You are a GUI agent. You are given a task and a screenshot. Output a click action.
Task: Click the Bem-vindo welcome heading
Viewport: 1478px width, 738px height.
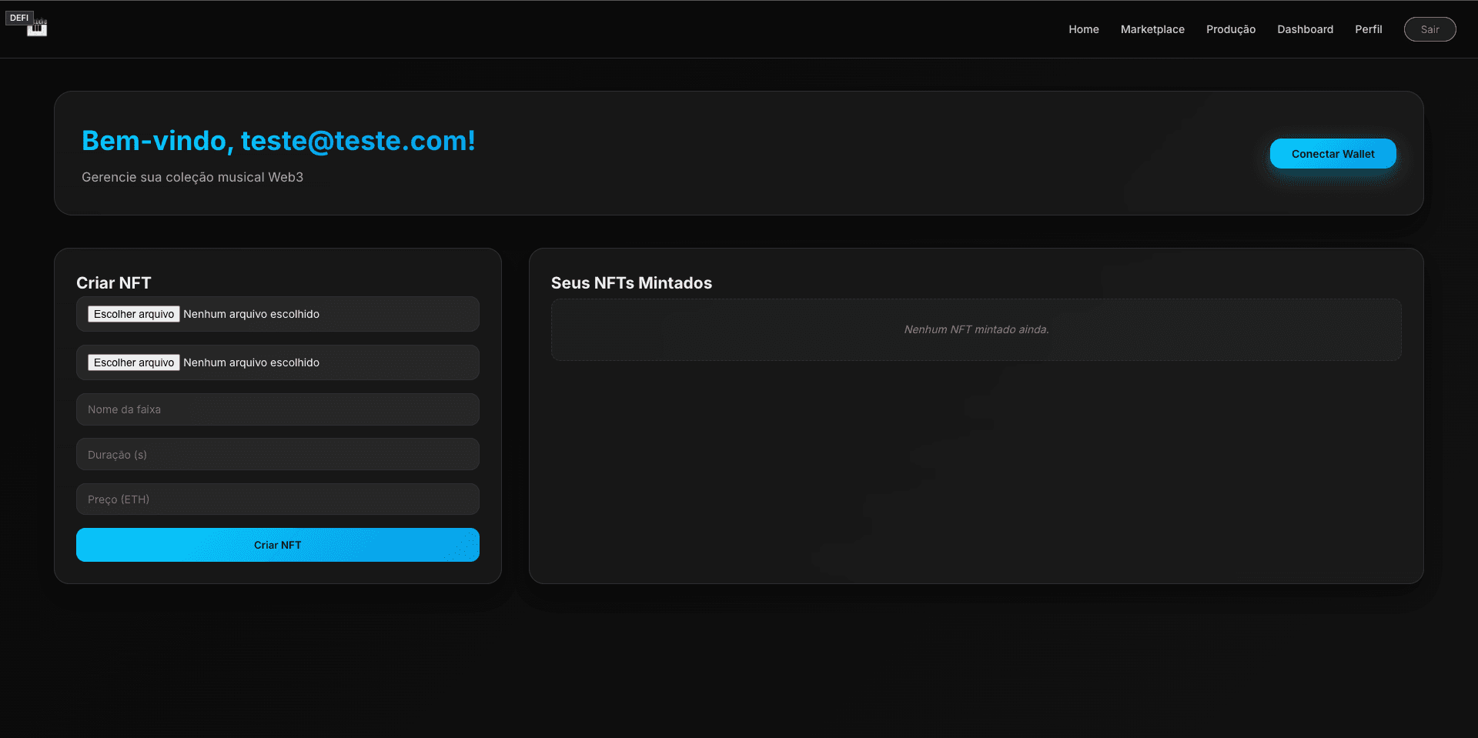(x=278, y=141)
